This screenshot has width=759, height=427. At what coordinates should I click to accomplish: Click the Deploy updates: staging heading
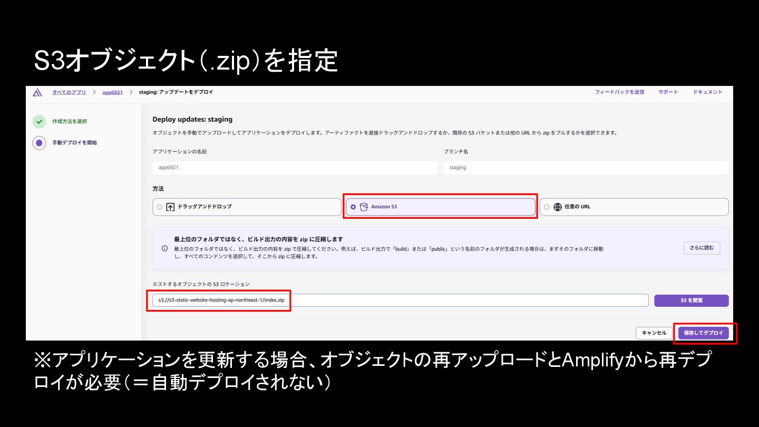[192, 120]
